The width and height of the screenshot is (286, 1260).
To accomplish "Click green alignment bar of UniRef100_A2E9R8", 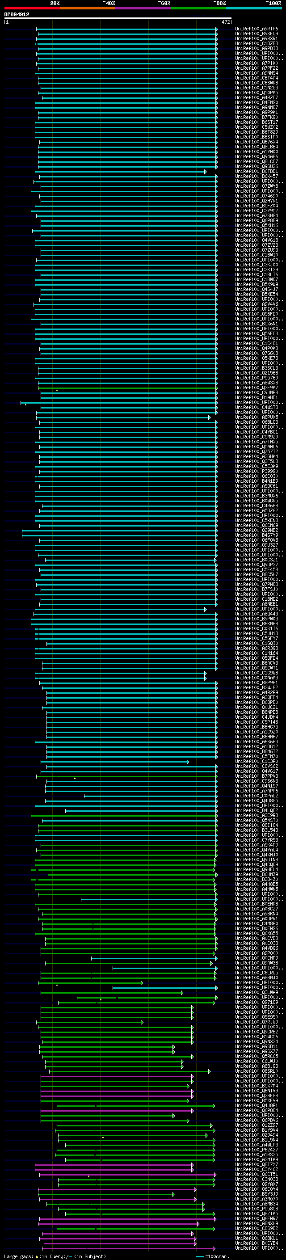I will 124,815.
